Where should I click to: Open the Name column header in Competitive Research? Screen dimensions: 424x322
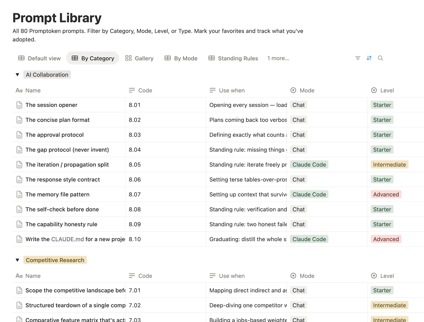[28, 276]
